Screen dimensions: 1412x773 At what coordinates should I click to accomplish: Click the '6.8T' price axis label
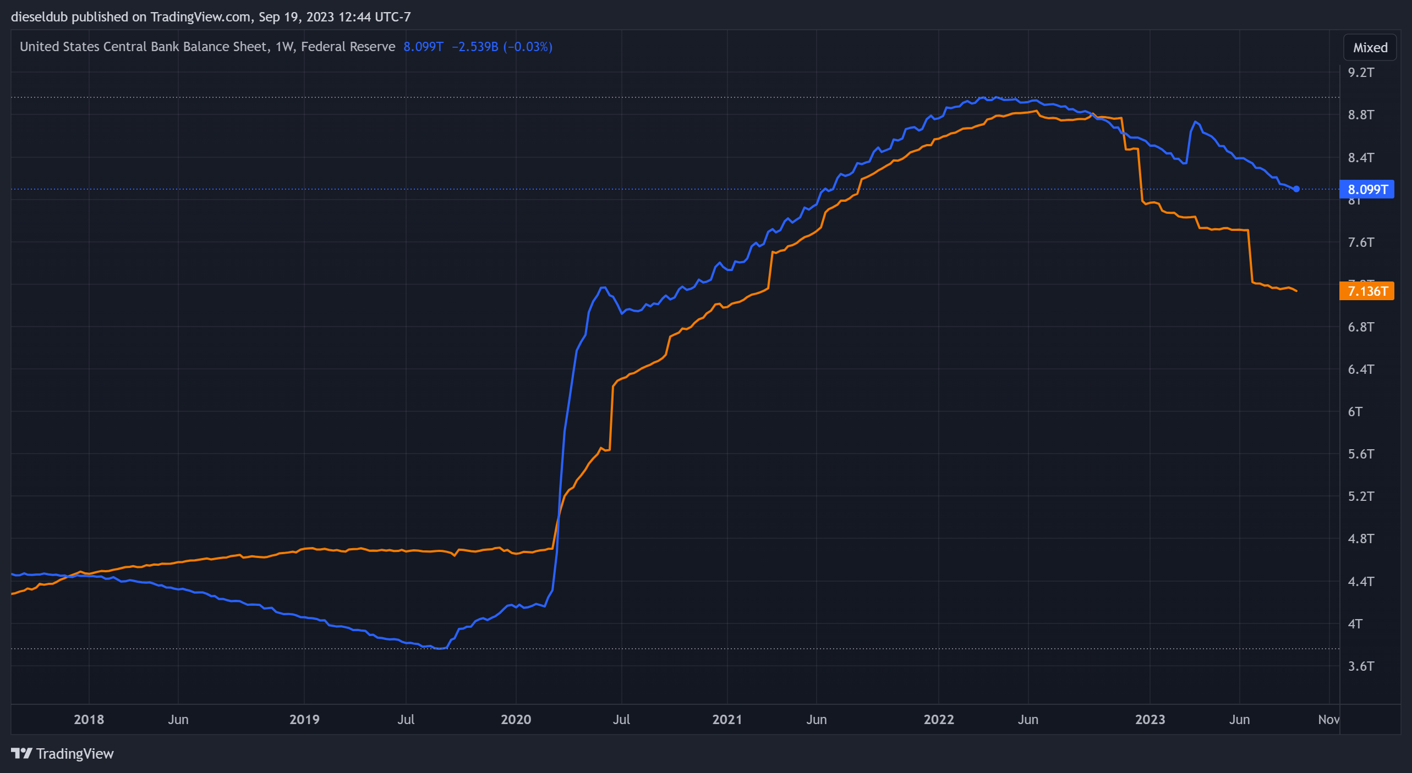click(1360, 327)
